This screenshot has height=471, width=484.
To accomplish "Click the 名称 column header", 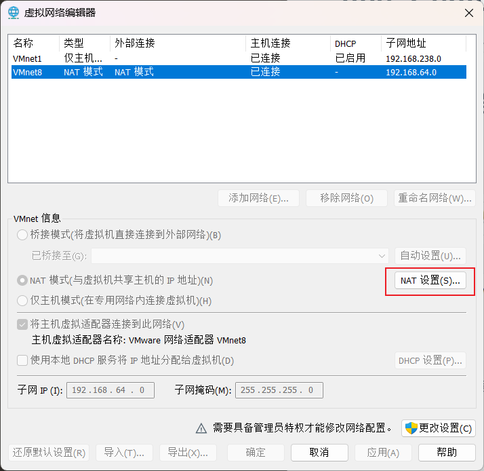I will click(x=34, y=43).
